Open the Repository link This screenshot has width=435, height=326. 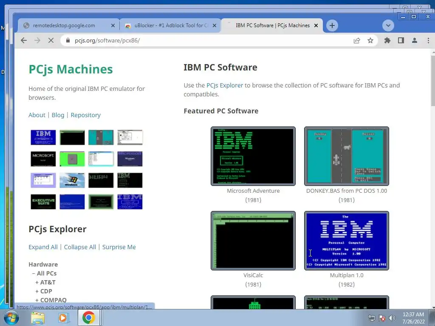pyautogui.click(x=86, y=115)
